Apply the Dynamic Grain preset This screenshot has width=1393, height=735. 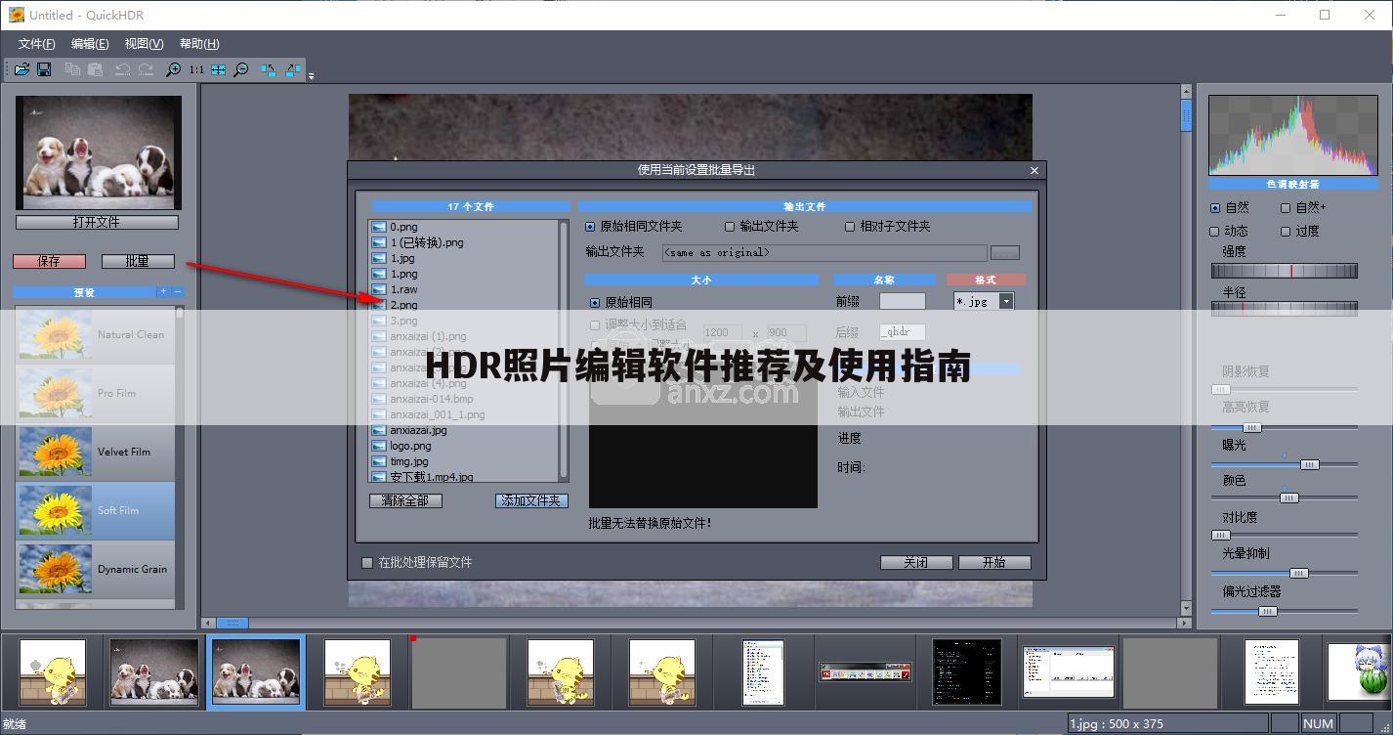click(x=95, y=569)
